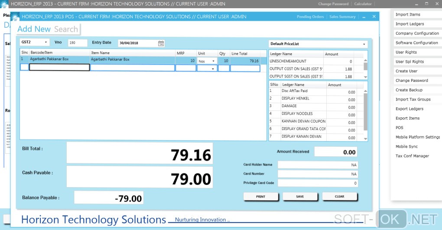The image size is (442, 230).
Task: Click the PRINT button
Action: pos(261,197)
